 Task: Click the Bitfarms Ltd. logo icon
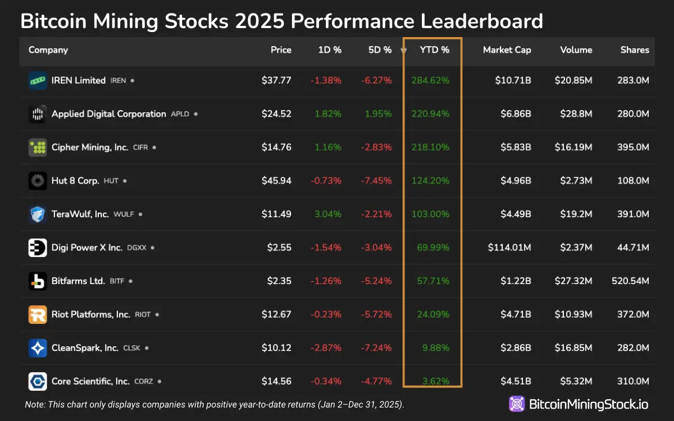tap(38, 281)
